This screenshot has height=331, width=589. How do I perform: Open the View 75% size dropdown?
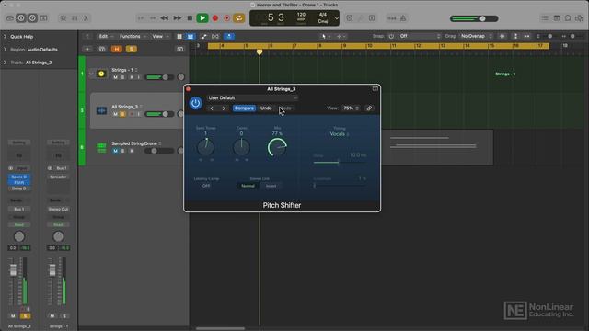pyautogui.click(x=351, y=108)
